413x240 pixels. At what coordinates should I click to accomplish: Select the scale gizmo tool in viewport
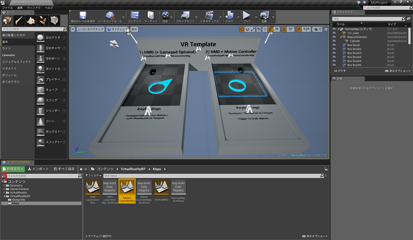(x=252, y=29)
